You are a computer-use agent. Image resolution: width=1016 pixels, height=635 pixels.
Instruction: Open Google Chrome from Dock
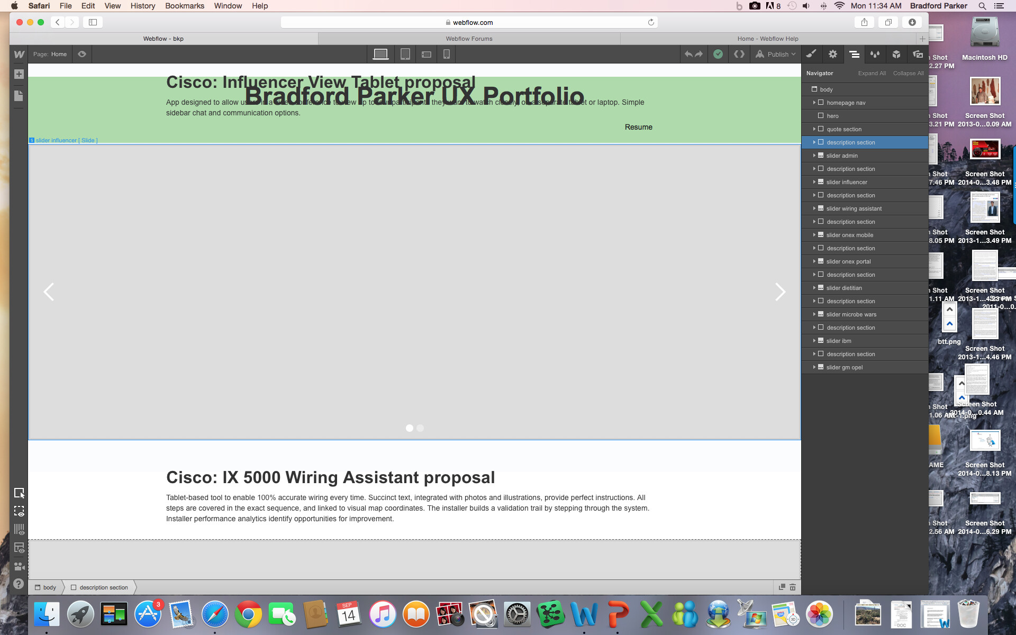tap(248, 615)
